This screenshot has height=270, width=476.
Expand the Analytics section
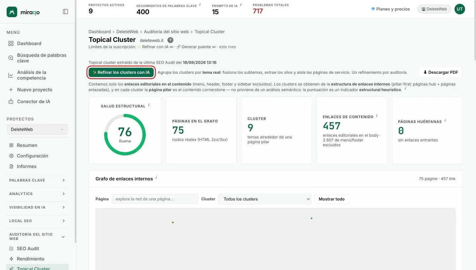tap(37, 194)
